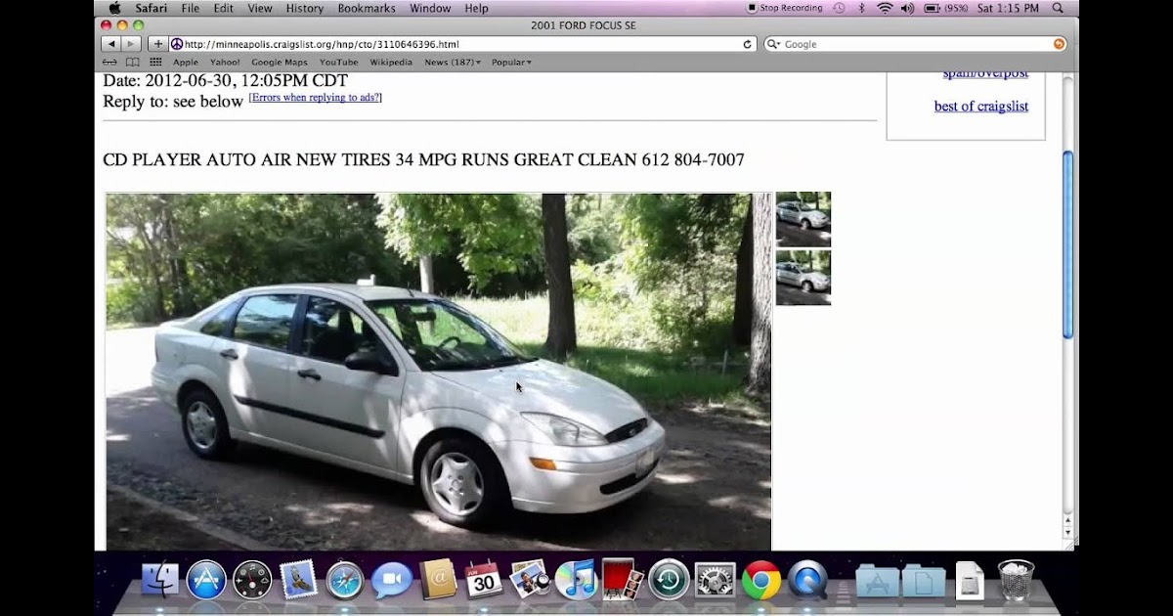Click Spotlight magnifying glass in menu bar
This screenshot has height=616, width=1173.
pos(1059,8)
